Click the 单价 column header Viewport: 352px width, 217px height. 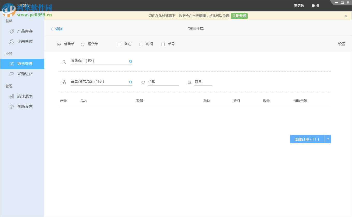pos(207,101)
